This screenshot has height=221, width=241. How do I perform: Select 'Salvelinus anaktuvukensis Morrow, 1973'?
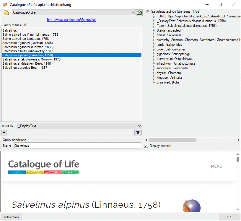click(x=72, y=59)
